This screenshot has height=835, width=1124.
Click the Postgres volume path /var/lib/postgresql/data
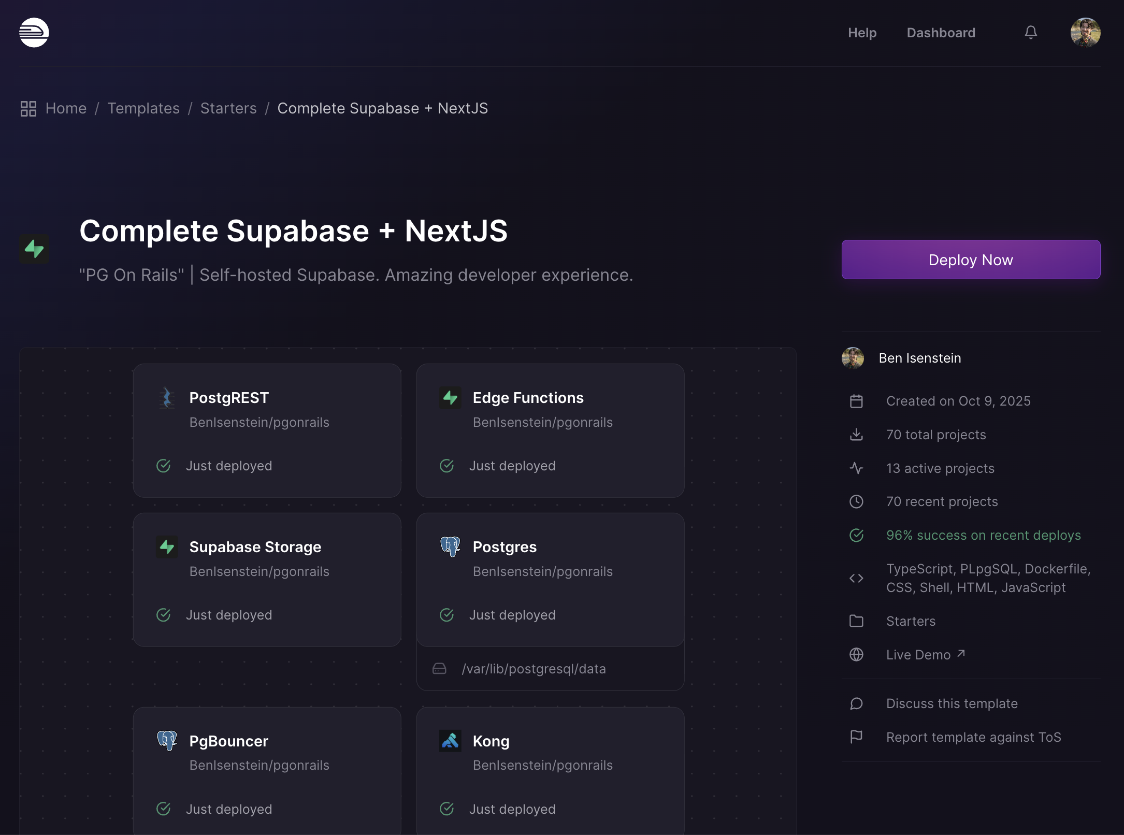[x=534, y=669]
